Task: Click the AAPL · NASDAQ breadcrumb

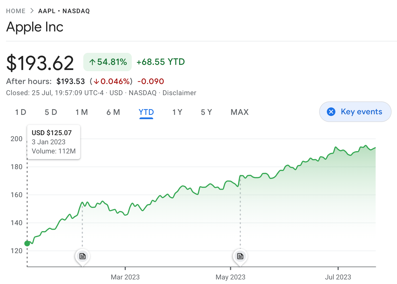Action: tap(64, 11)
